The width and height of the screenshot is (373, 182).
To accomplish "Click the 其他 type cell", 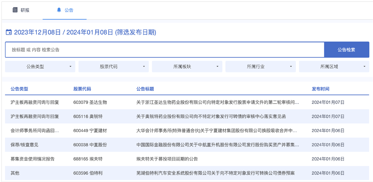I will coord(15,173).
